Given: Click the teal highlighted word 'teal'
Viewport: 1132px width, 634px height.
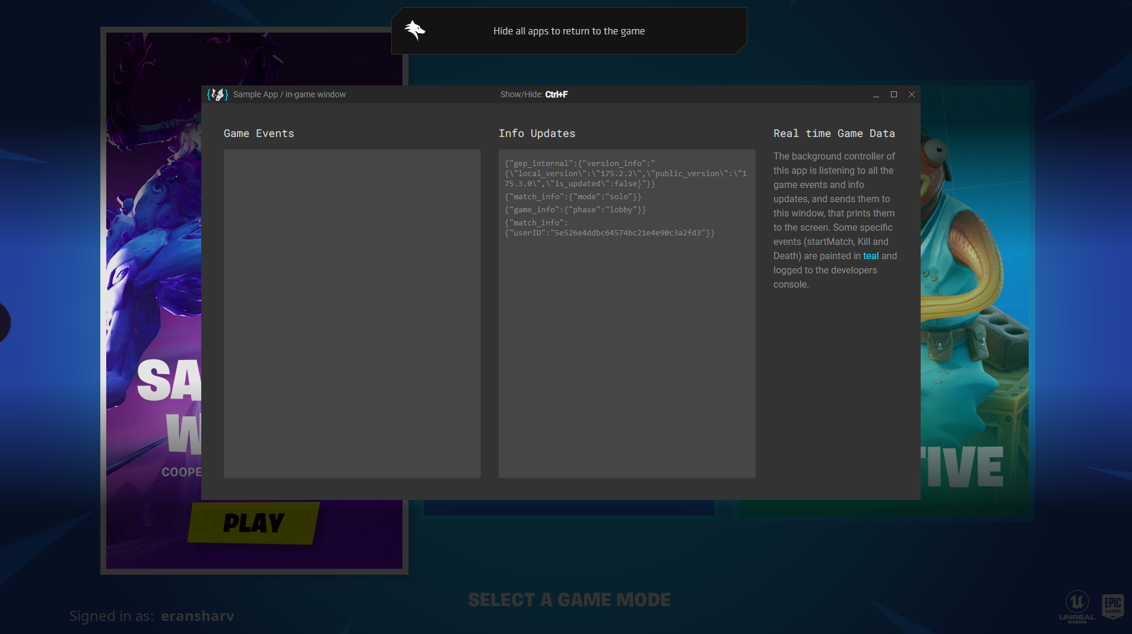Looking at the screenshot, I should (x=871, y=256).
